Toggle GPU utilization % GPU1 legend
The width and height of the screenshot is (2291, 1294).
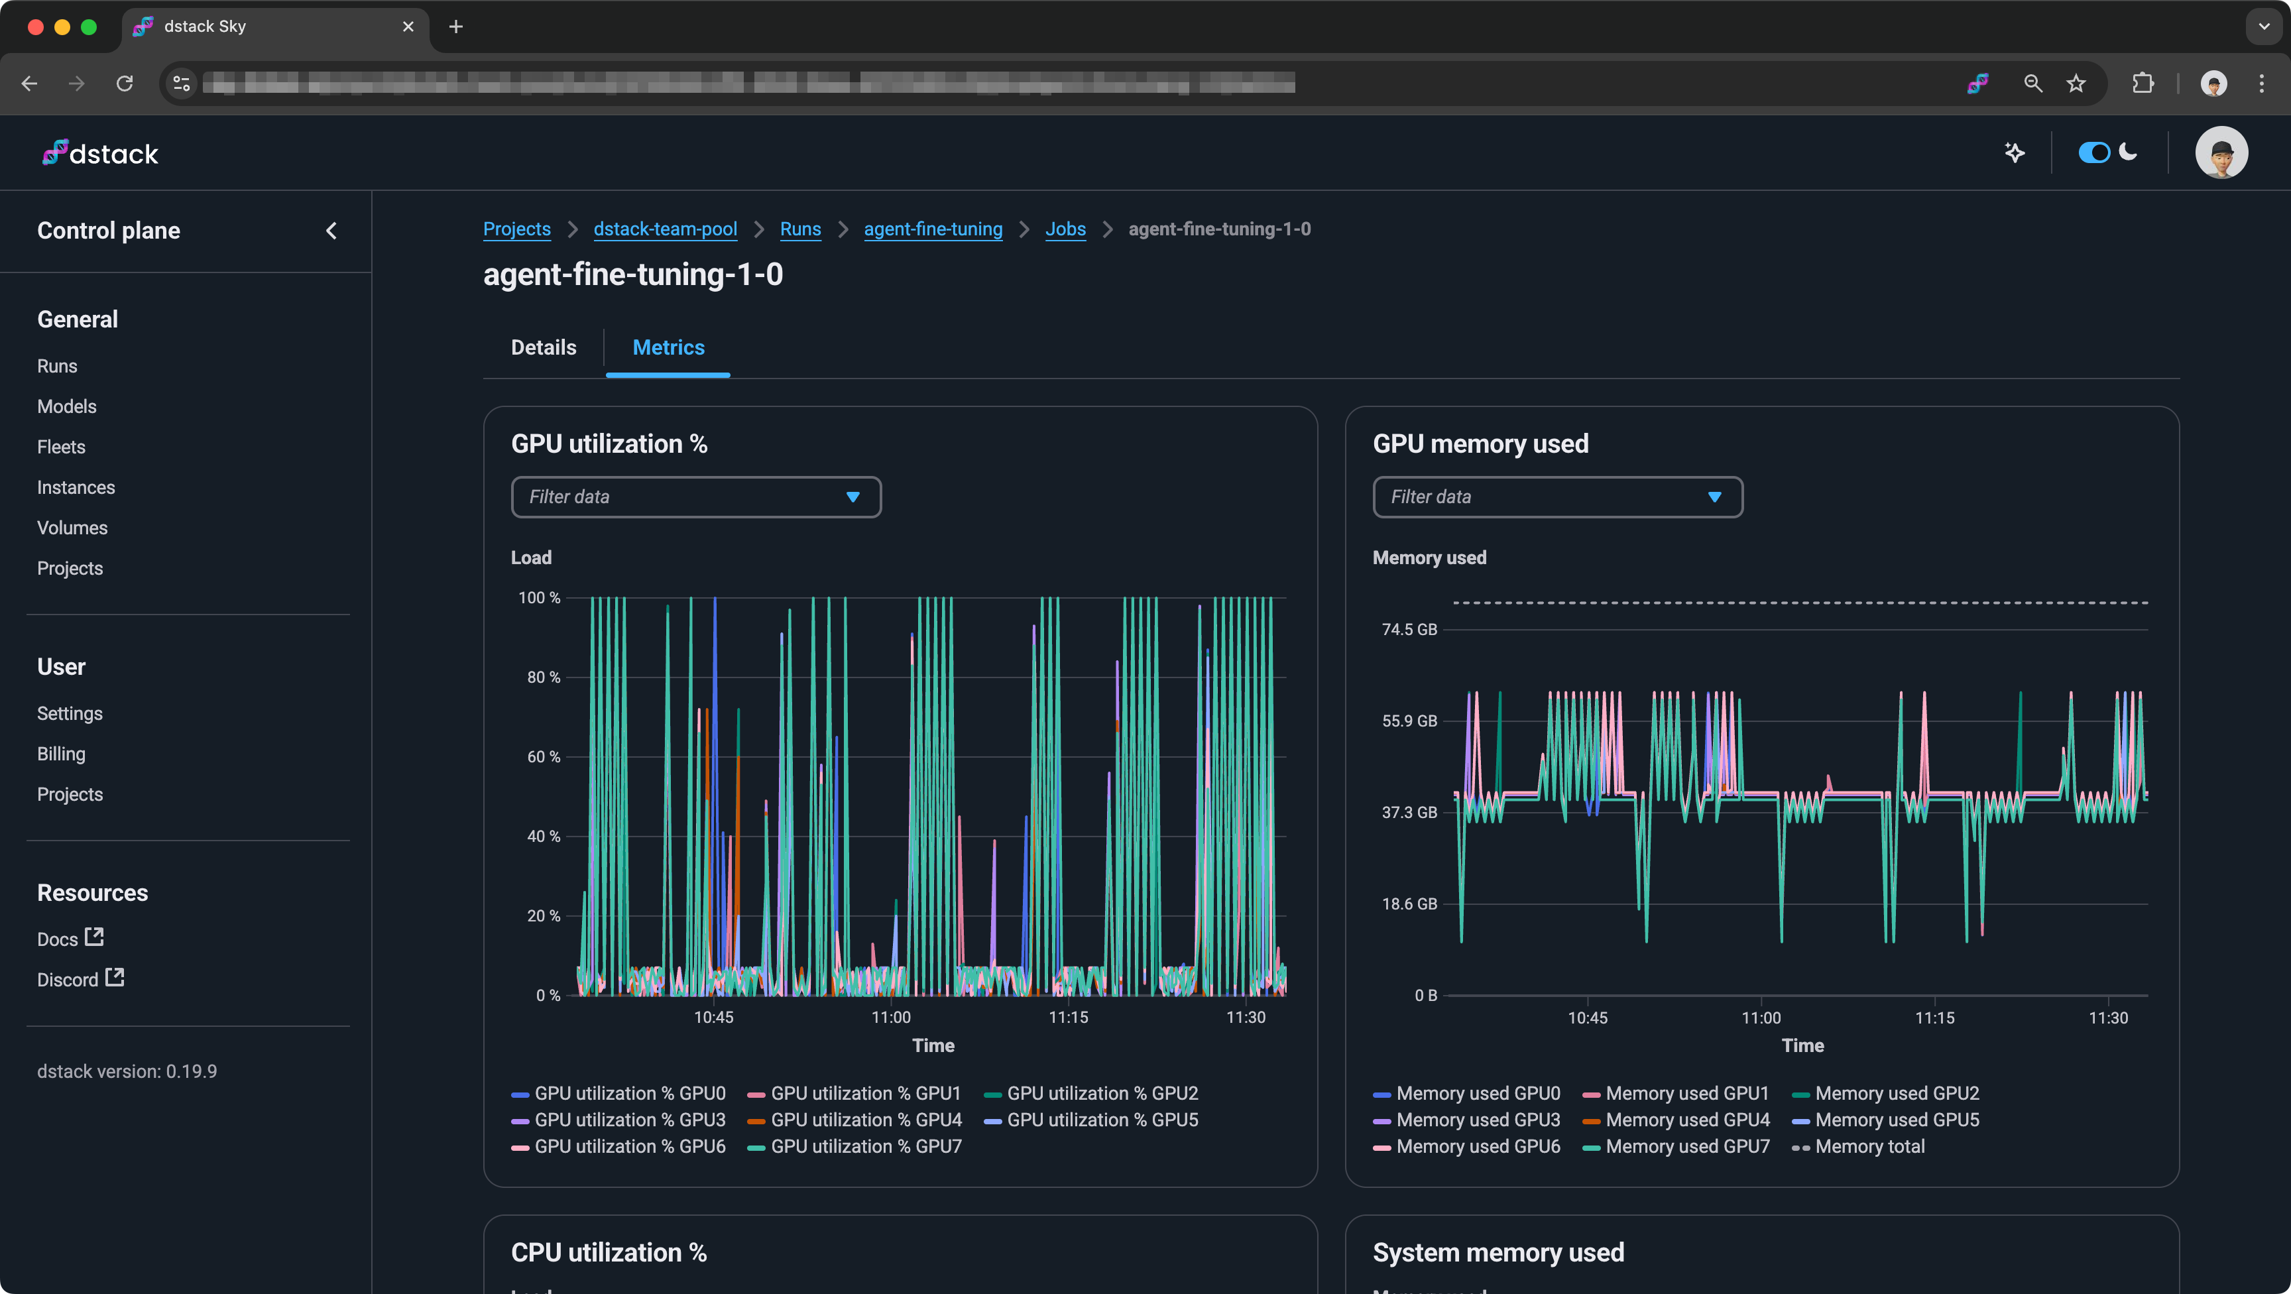pyautogui.click(x=854, y=1093)
